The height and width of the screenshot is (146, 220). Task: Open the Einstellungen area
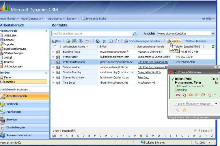[x=25, y=127]
